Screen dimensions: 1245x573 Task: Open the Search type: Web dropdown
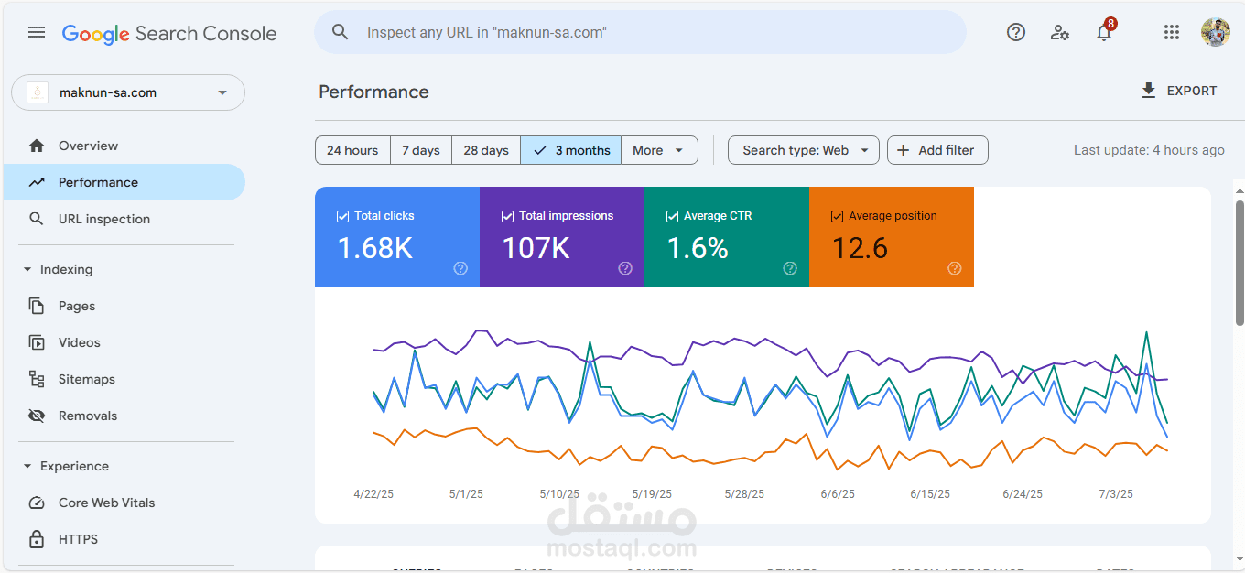tap(804, 150)
